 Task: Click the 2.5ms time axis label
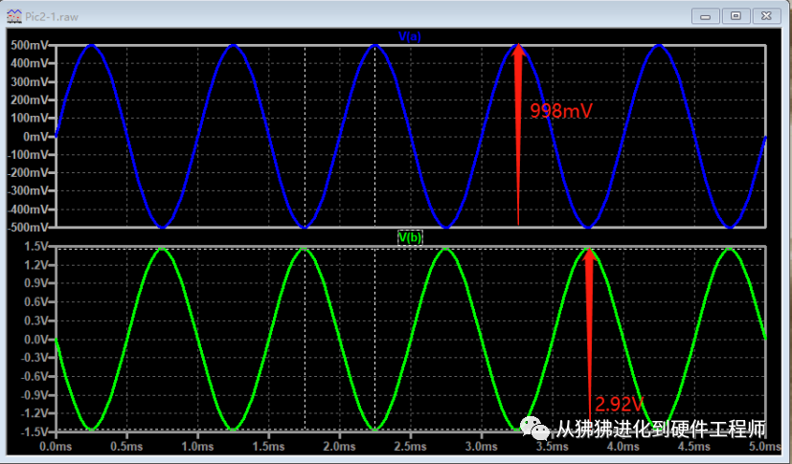pos(410,447)
